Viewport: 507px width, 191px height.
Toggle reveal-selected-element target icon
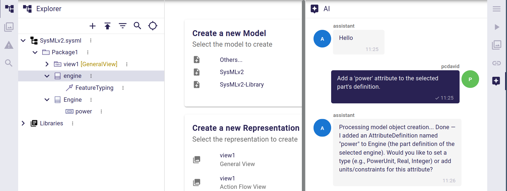[153, 26]
